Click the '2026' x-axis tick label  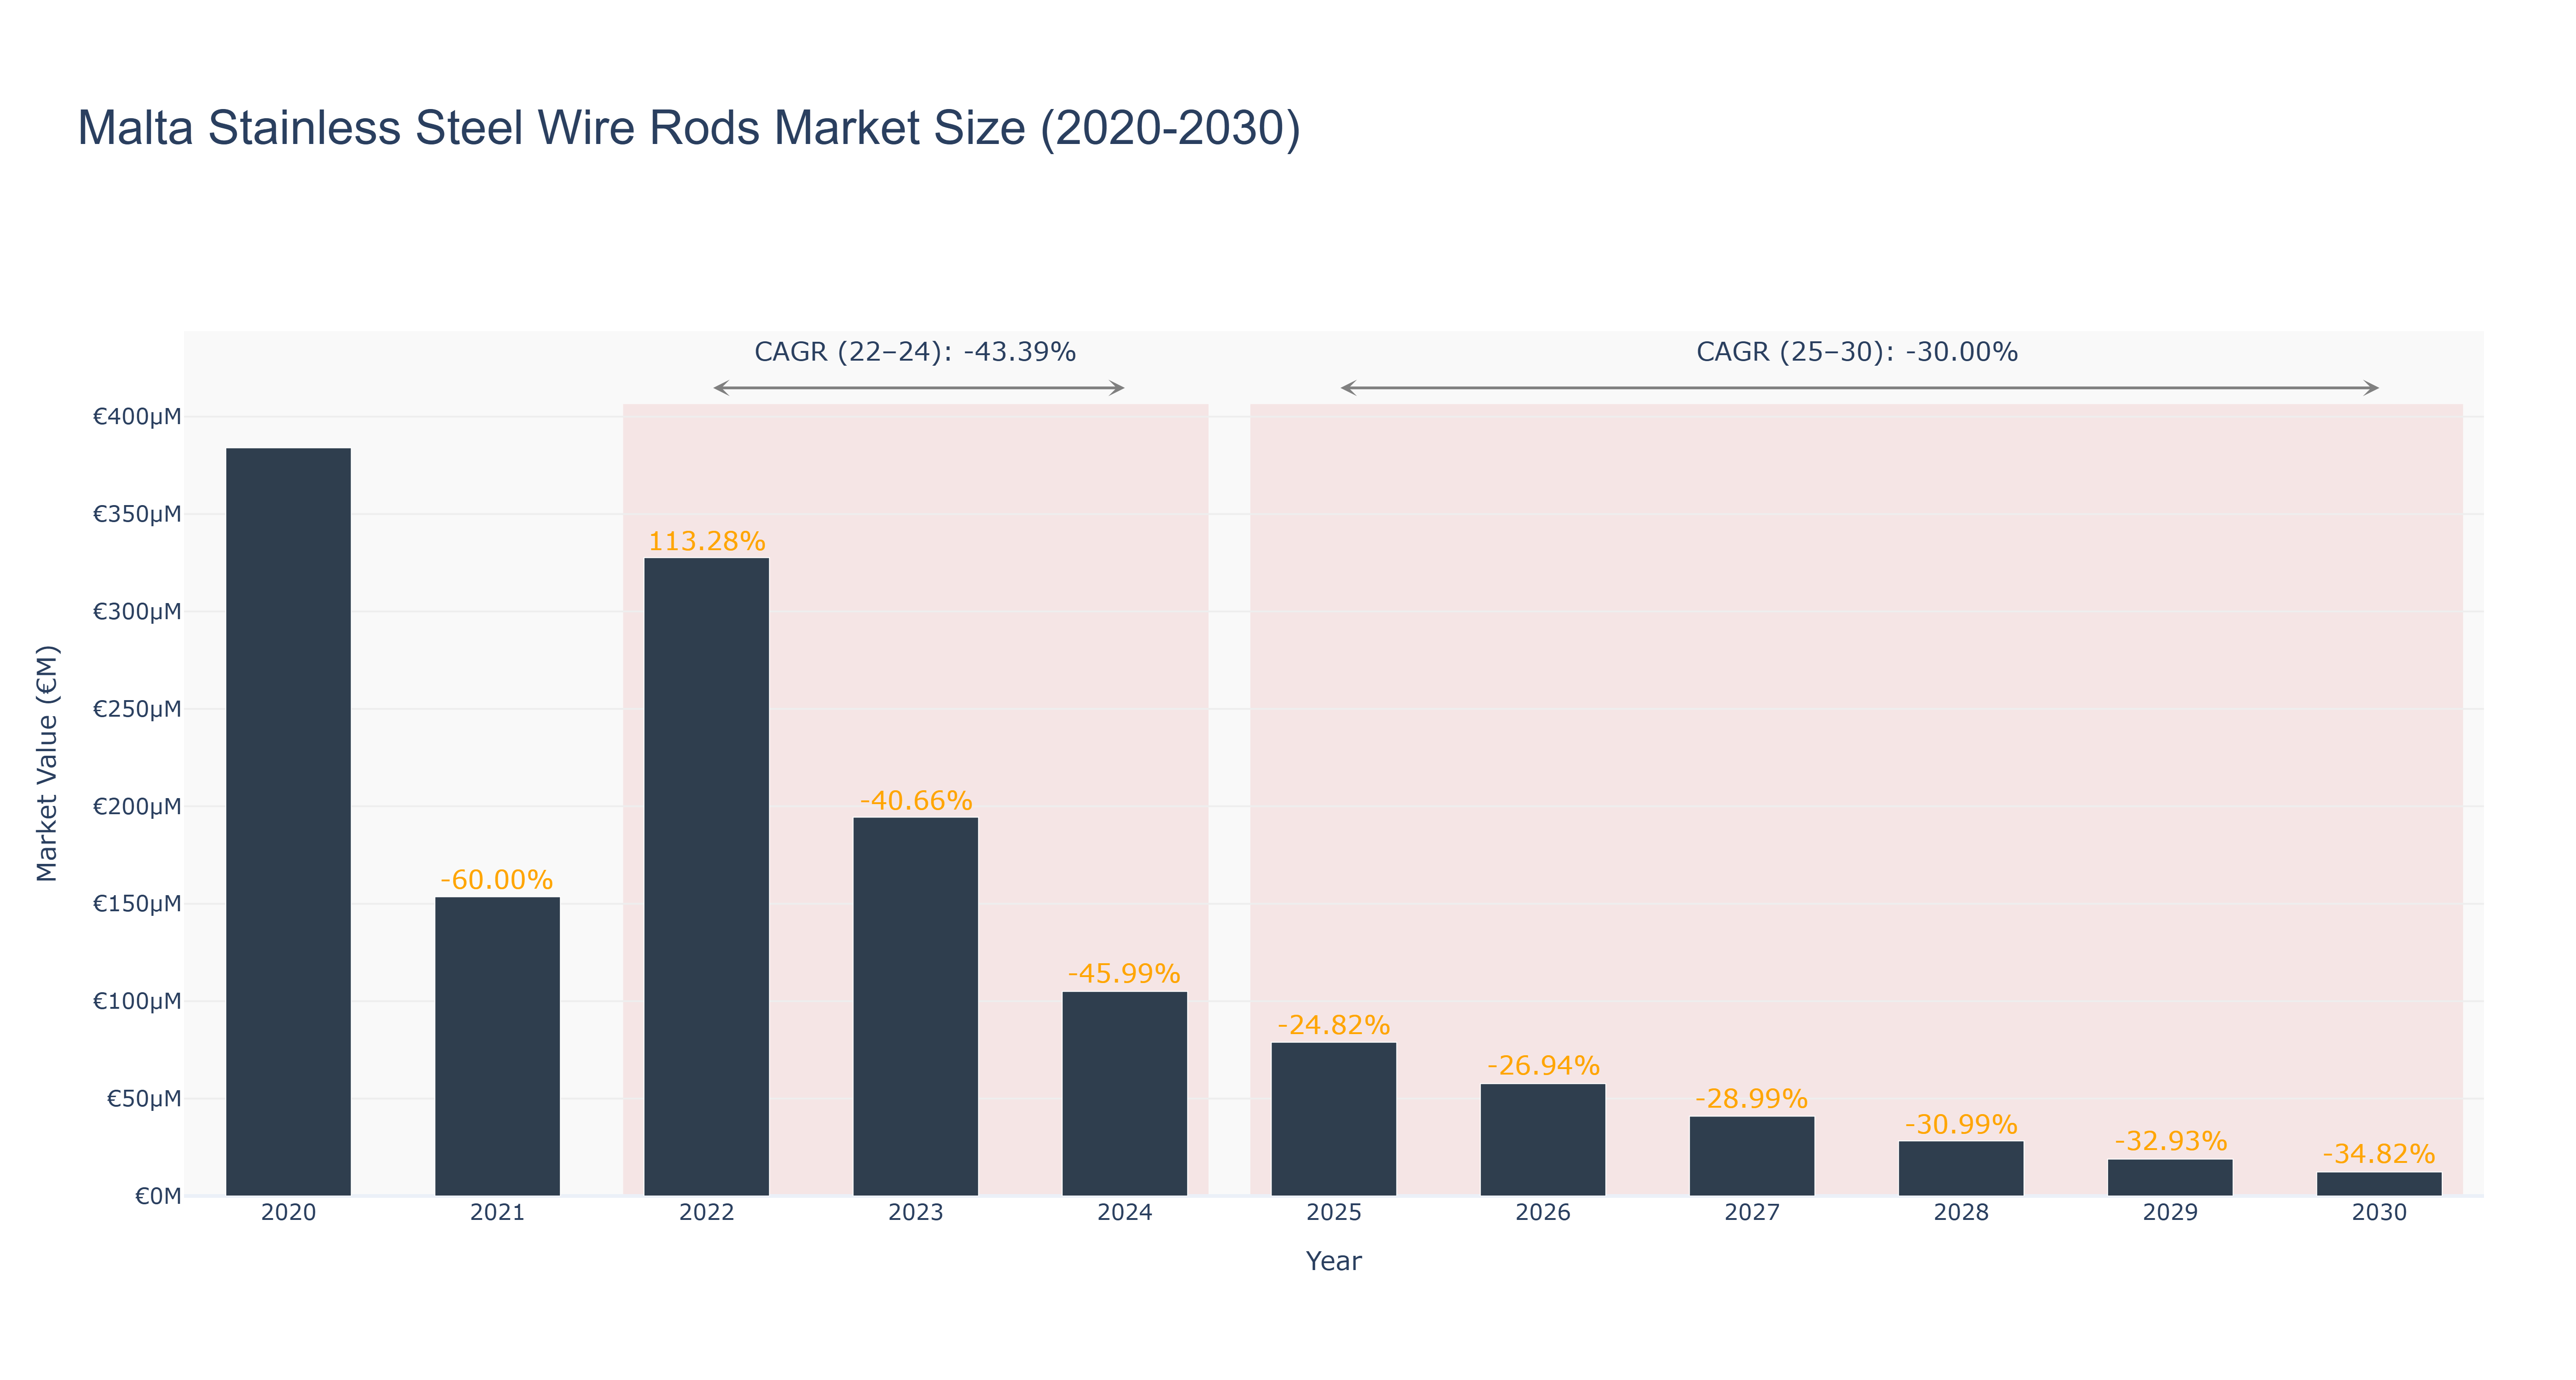1542,1213
